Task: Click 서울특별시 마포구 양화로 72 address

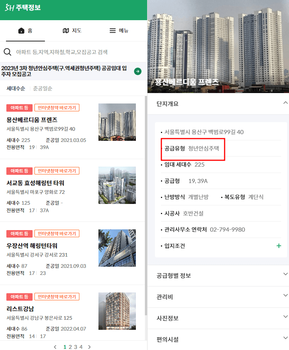Action: point(36,192)
